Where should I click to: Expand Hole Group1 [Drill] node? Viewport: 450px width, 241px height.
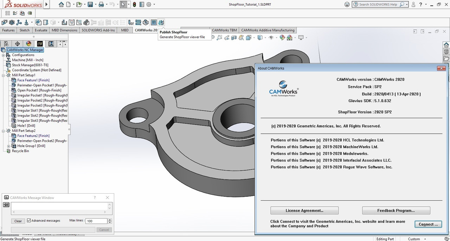coord(8,146)
